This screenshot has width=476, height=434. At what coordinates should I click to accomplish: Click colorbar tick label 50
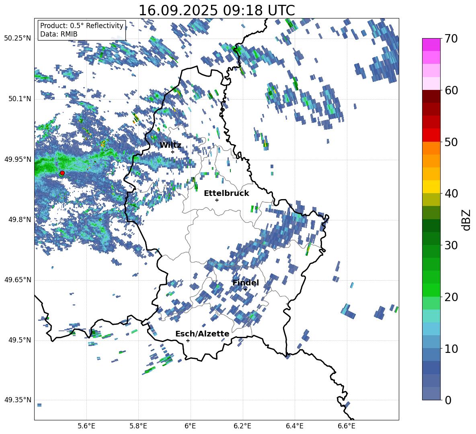451,142
